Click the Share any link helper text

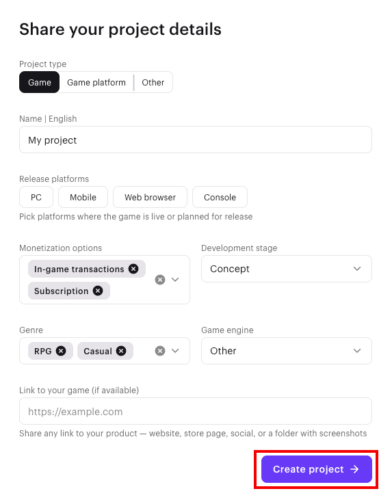(193, 433)
